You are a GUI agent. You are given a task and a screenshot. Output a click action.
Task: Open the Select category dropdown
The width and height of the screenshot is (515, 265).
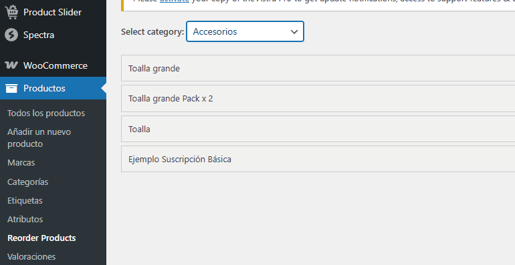(245, 31)
